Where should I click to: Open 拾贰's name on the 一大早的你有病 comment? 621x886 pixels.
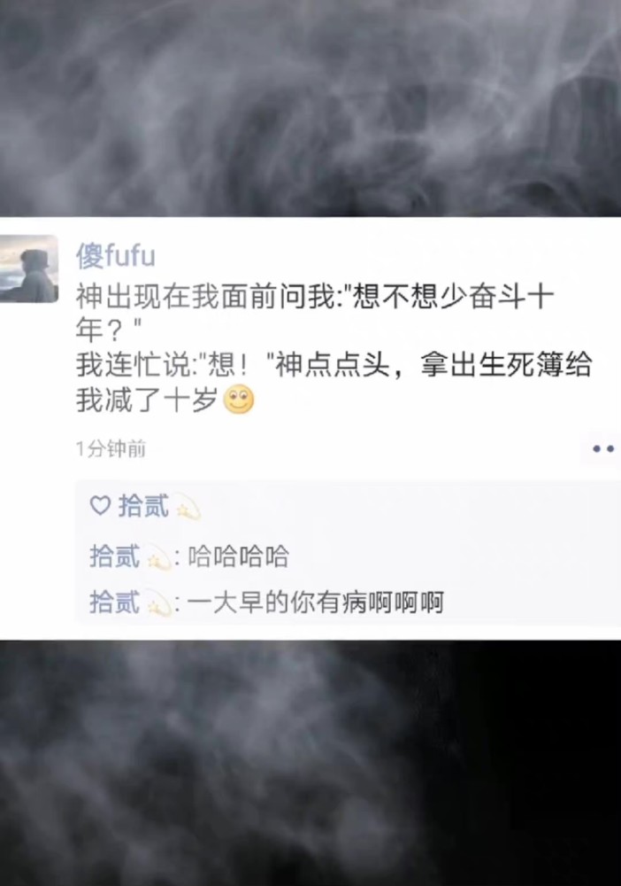114,602
